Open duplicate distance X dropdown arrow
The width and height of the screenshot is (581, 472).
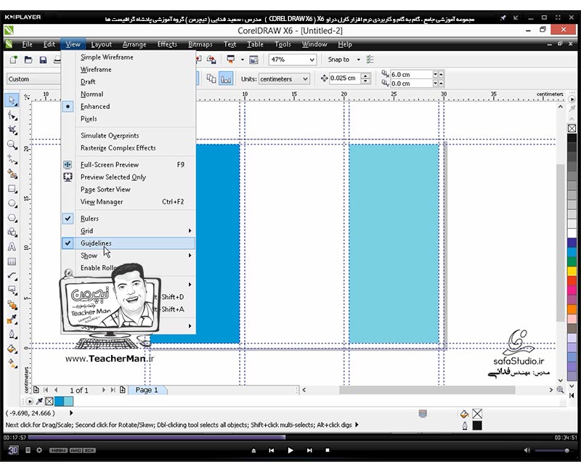[435, 74]
